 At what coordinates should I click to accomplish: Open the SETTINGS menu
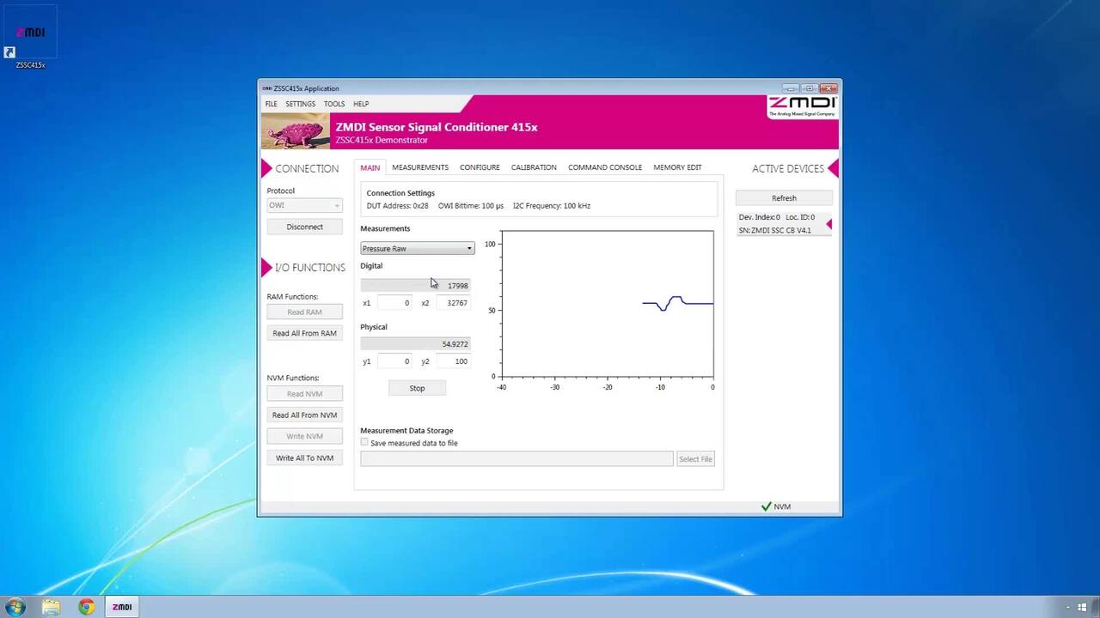[300, 104]
